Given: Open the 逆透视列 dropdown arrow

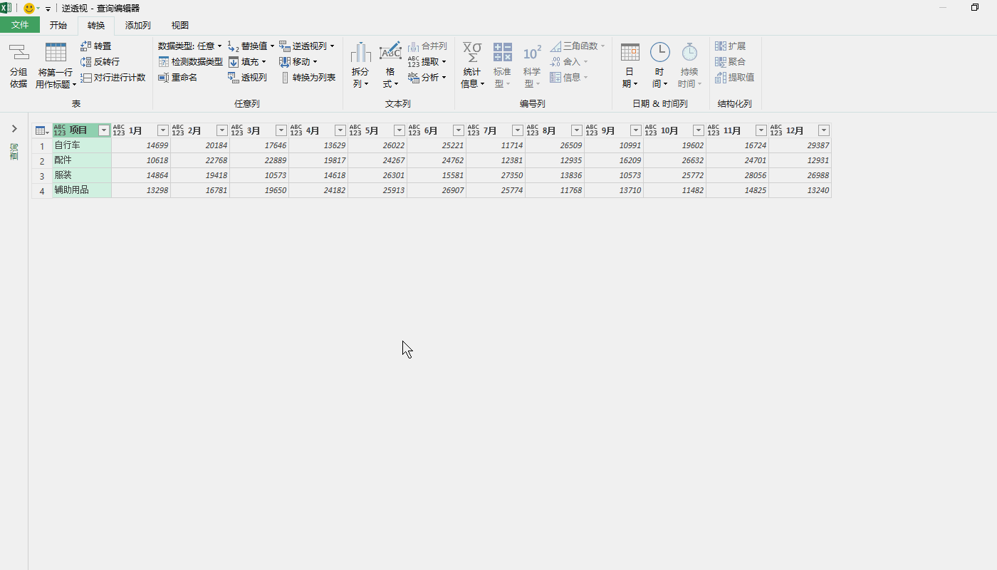Looking at the screenshot, I should coord(332,46).
